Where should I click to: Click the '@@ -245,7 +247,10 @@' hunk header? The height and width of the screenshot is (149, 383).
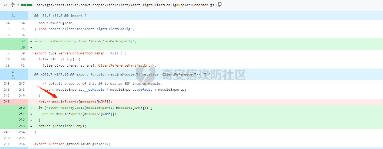(x=122, y=74)
